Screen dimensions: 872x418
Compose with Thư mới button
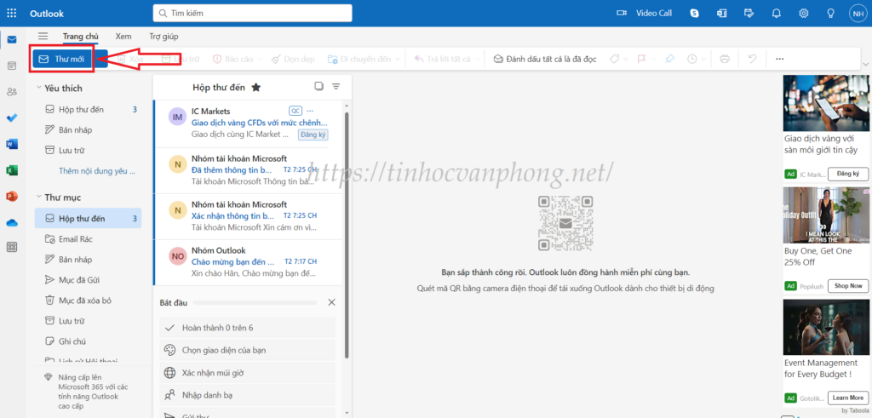[x=62, y=60]
